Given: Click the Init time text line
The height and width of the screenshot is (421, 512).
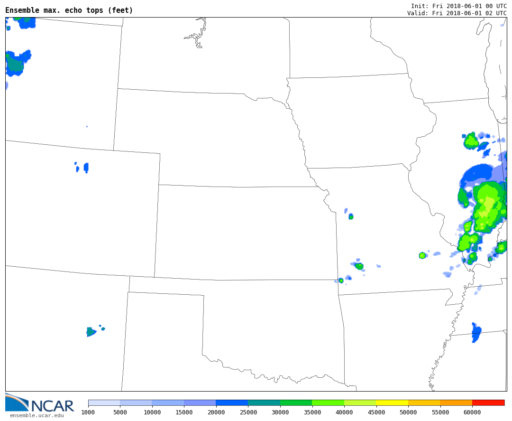Looking at the screenshot, I should pyautogui.click(x=458, y=6).
